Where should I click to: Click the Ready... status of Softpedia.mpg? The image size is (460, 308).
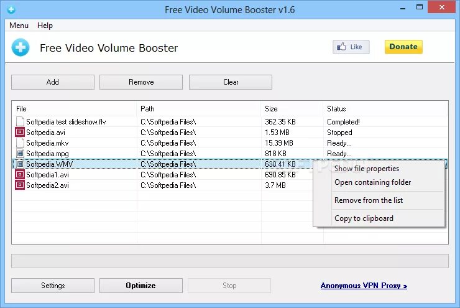pos(339,153)
